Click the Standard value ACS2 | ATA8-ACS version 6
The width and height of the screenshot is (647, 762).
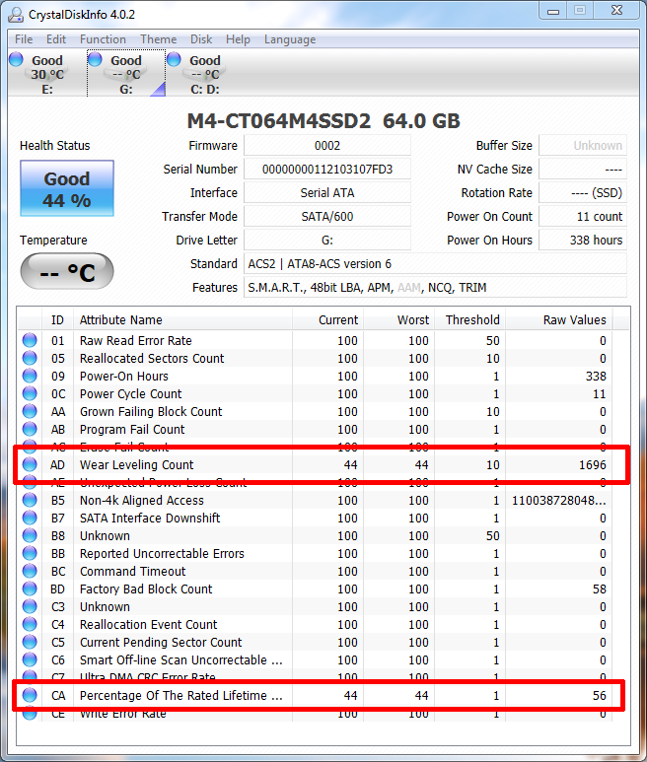[x=435, y=264]
